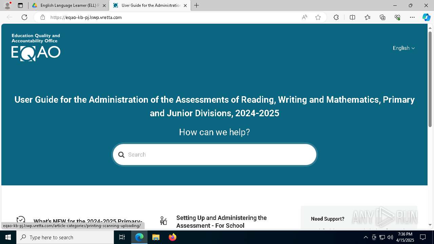Click the Search input field

(215, 155)
